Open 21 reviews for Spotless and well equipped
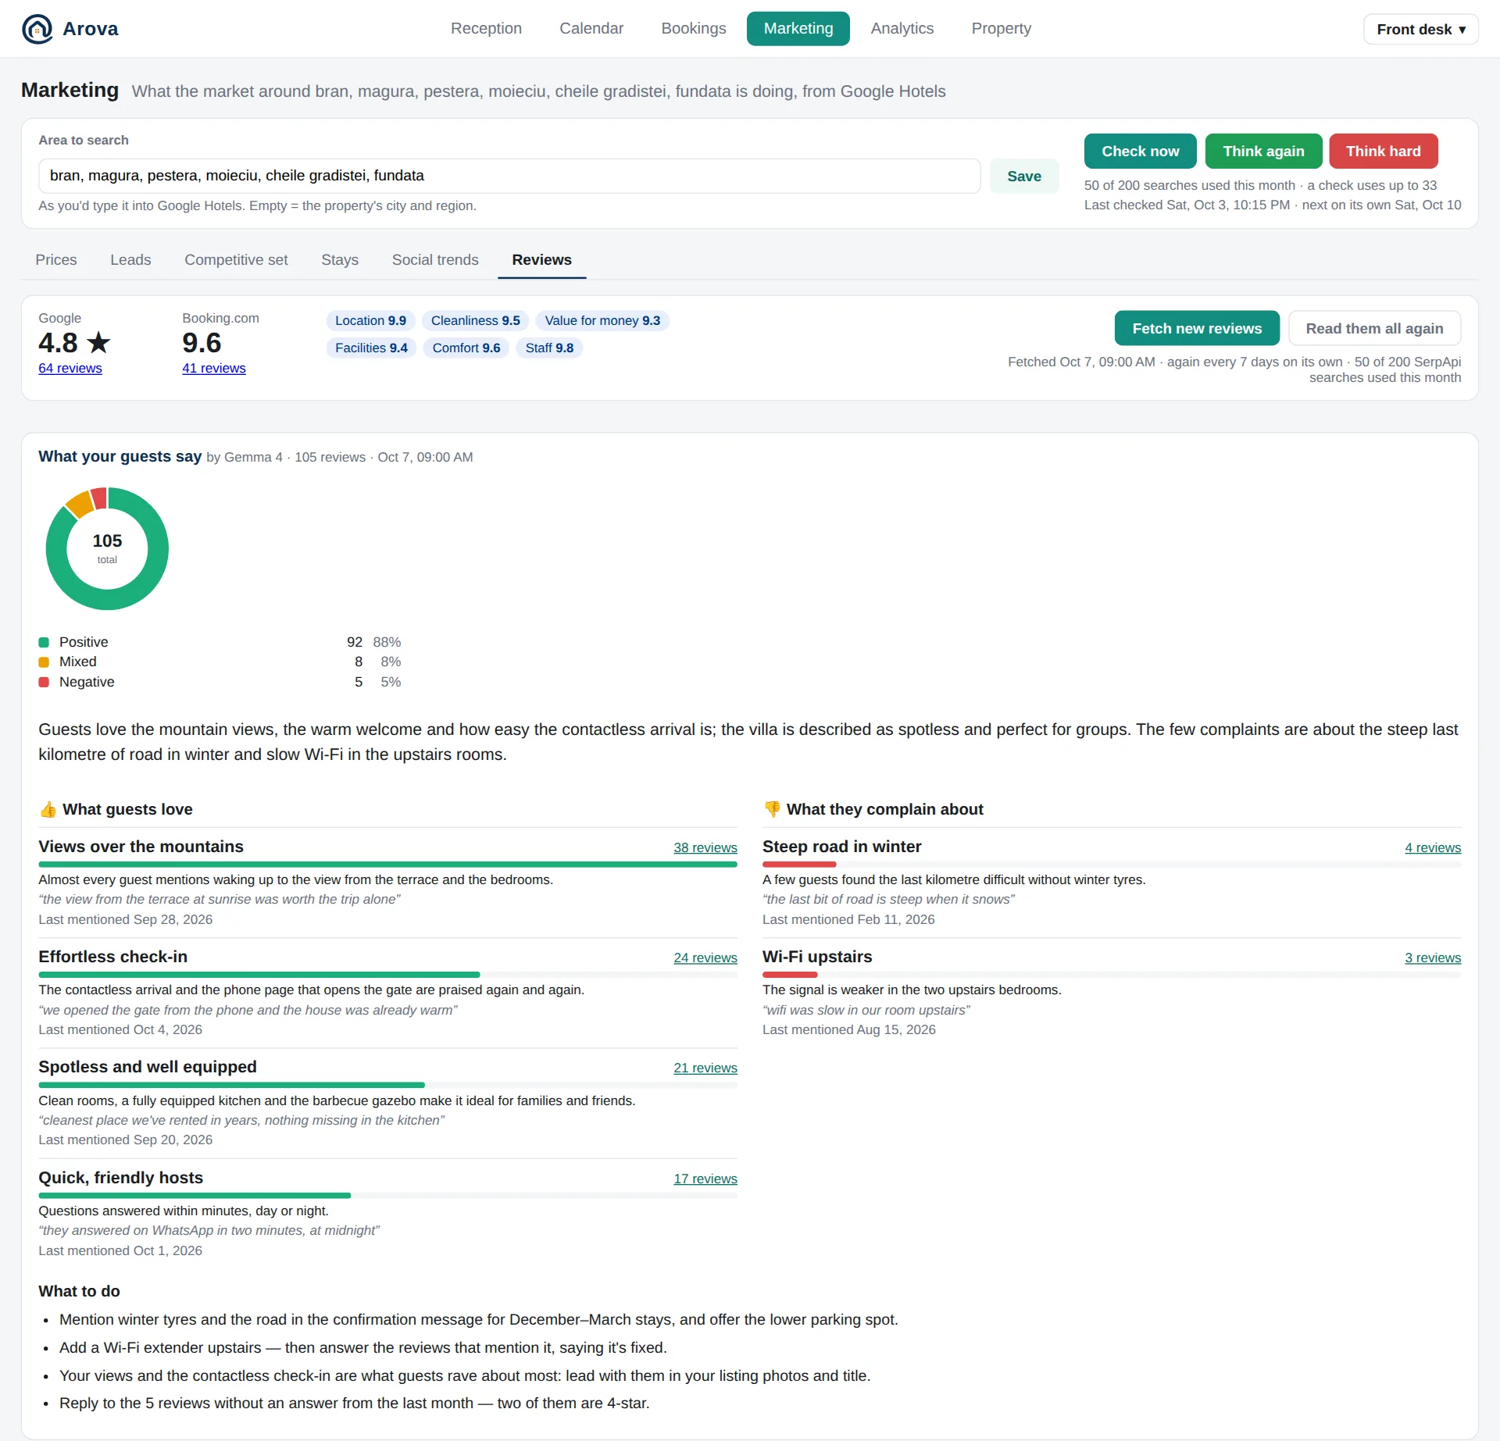 pos(705,1068)
